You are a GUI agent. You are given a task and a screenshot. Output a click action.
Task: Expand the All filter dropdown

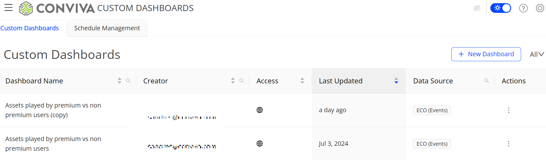[537, 54]
